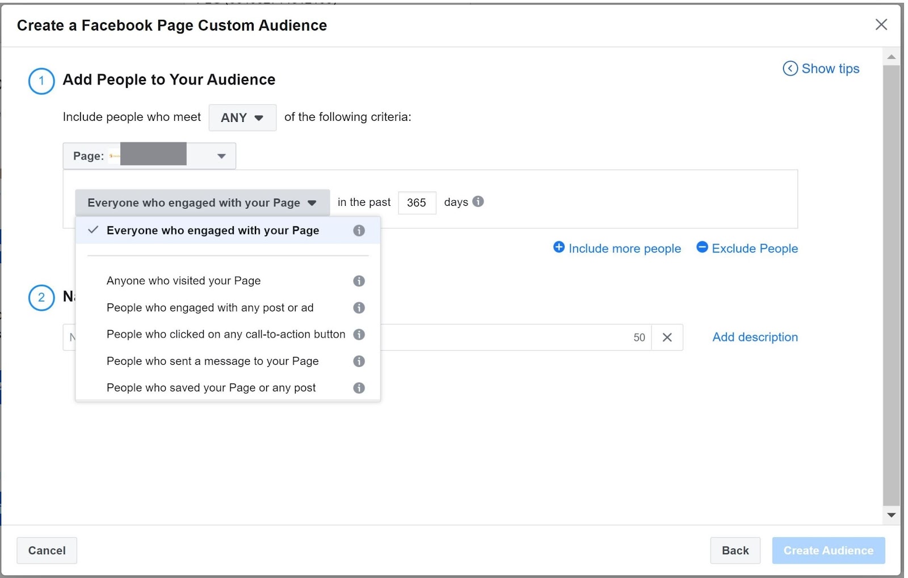Open 'Show tips' panel
The width and height of the screenshot is (908, 578).
click(x=821, y=69)
